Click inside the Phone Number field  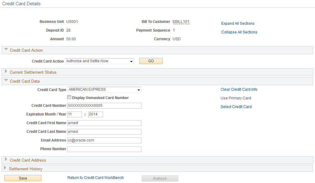104,149
